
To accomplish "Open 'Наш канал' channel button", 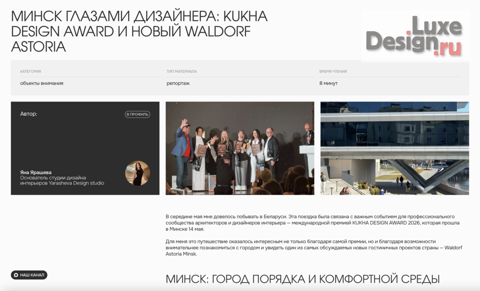I will click(29, 275).
